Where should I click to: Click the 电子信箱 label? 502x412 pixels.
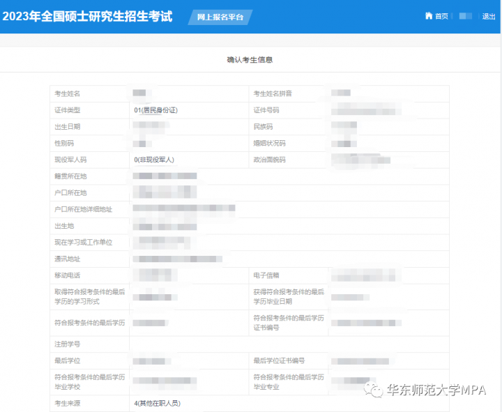266,275
